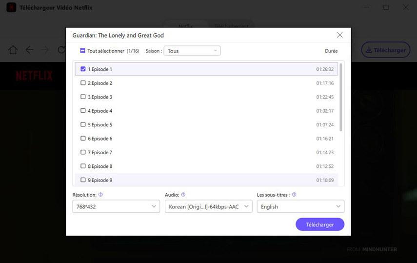Click the Netflix downloader app logo
The height and width of the screenshot is (263, 417).
pos(11,7)
